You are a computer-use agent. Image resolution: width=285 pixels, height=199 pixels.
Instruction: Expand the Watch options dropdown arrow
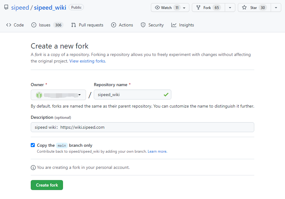(184, 8)
